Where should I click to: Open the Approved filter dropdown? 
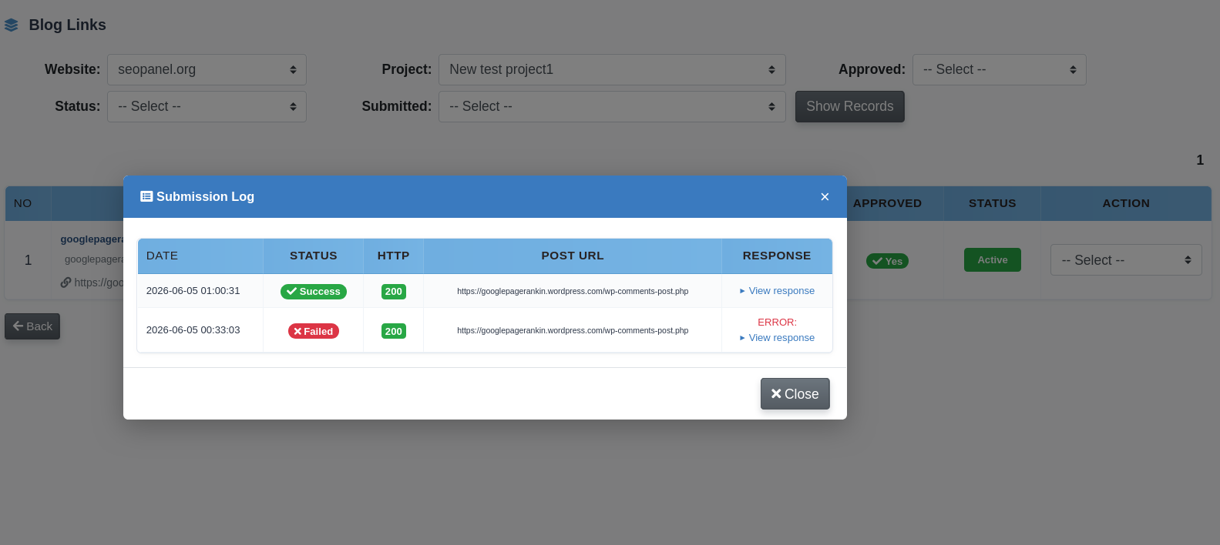click(1000, 69)
